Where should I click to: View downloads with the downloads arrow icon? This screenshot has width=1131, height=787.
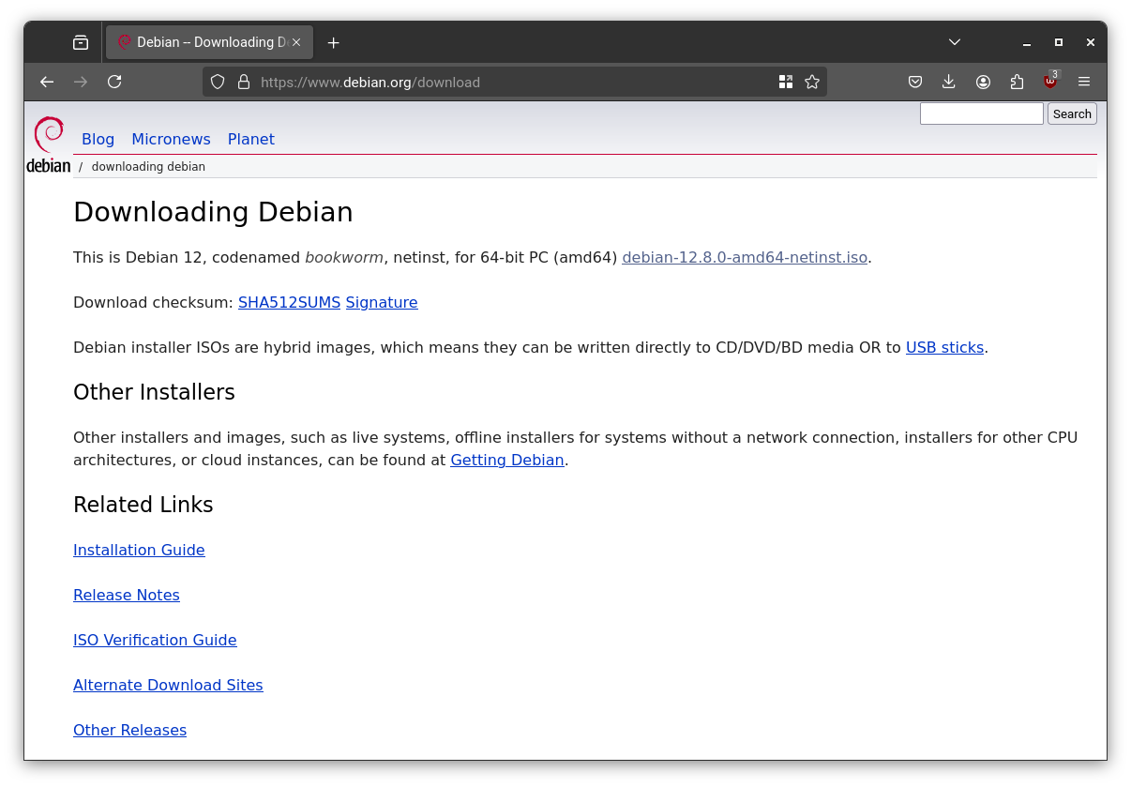[x=949, y=82]
